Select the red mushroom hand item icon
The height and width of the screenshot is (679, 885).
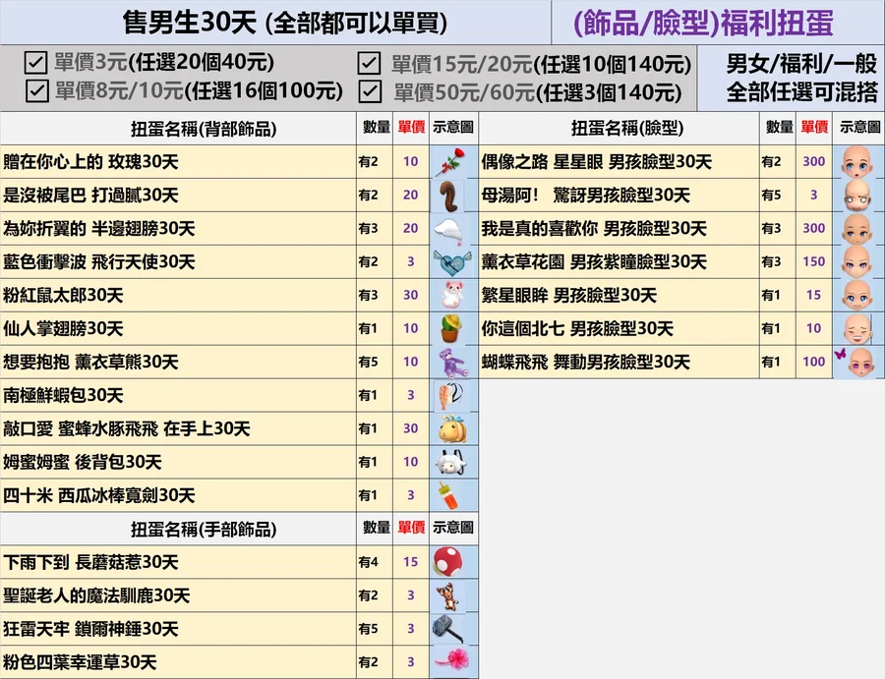pos(452,562)
